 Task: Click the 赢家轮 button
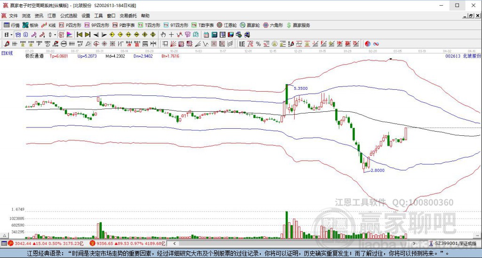(x=250, y=25)
